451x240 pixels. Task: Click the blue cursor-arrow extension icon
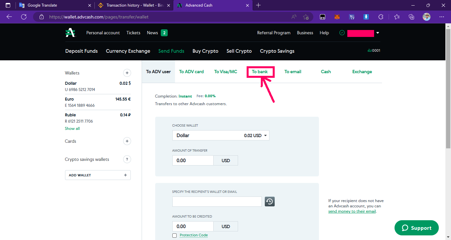pos(352,17)
